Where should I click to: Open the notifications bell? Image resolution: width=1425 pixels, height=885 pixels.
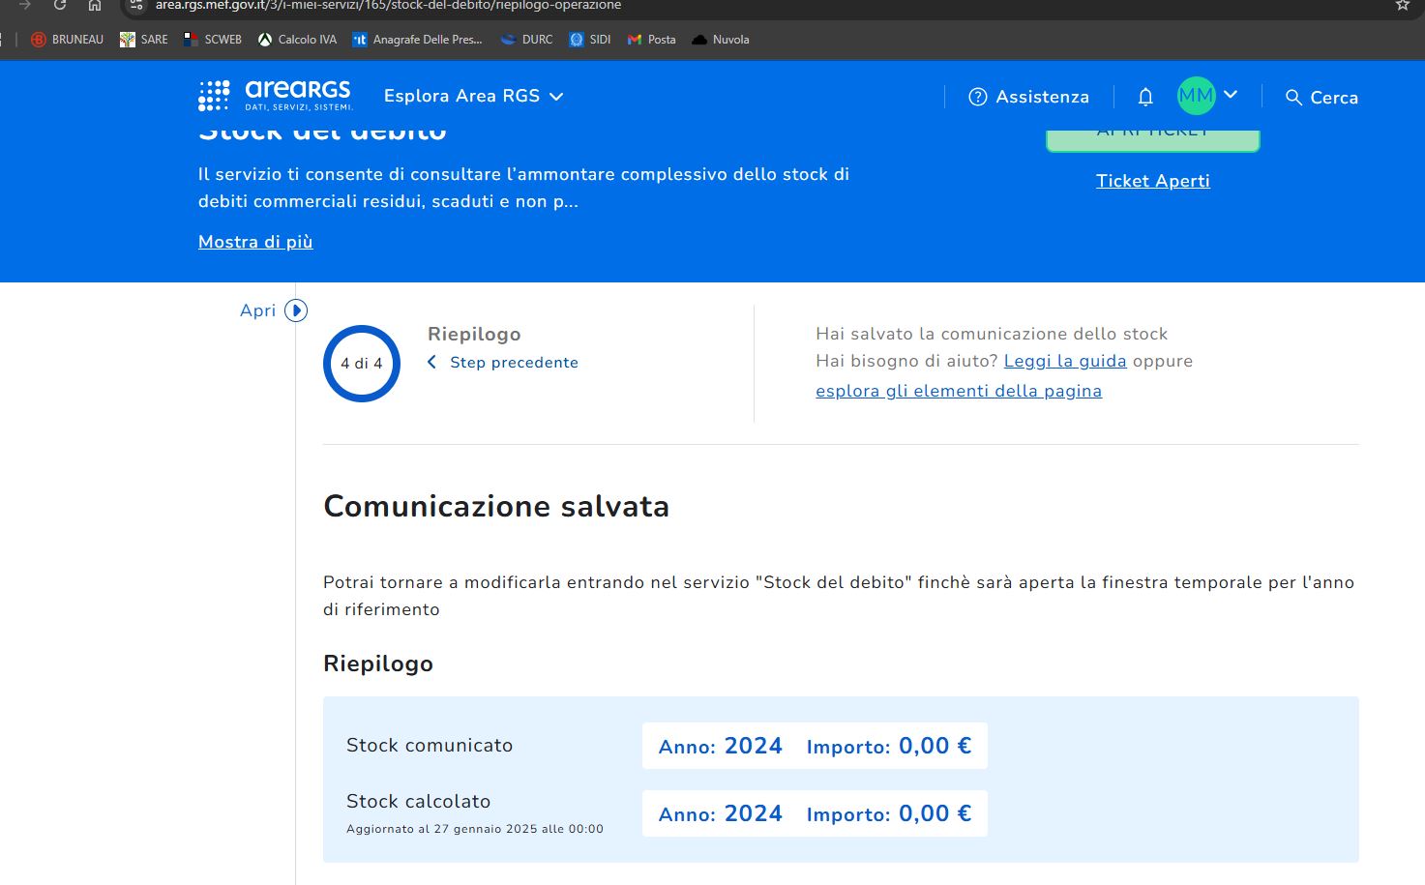[1145, 97]
